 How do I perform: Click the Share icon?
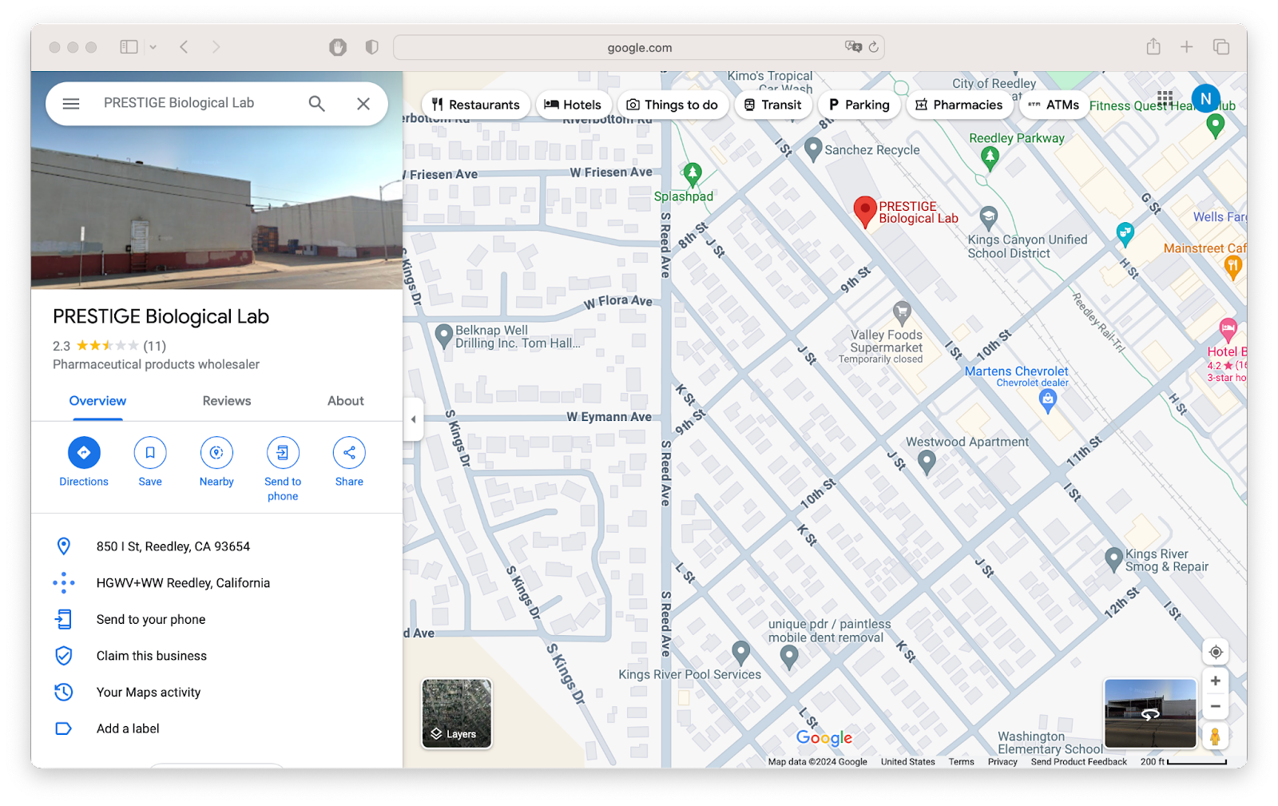click(349, 453)
